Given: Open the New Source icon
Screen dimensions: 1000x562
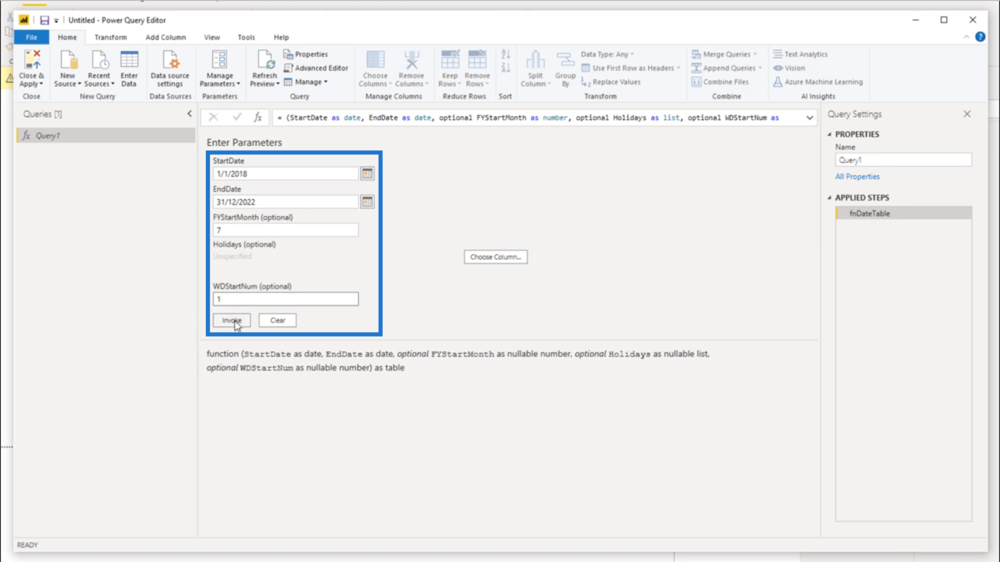Looking at the screenshot, I should pos(68,68).
